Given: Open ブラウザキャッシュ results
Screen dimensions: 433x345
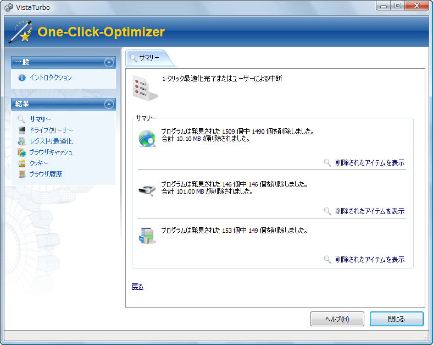Looking at the screenshot, I should coord(51,152).
